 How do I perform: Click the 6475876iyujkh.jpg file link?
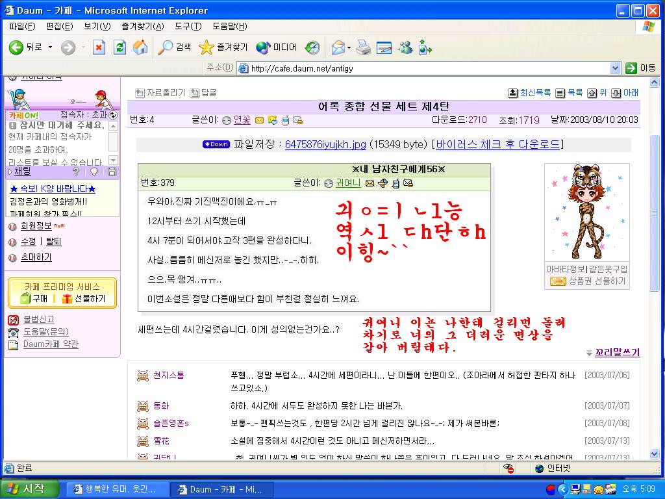(325, 144)
